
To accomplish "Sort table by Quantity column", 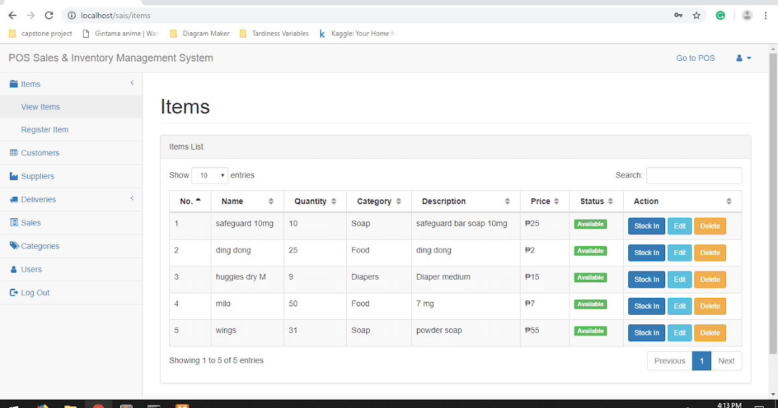I will click(314, 201).
